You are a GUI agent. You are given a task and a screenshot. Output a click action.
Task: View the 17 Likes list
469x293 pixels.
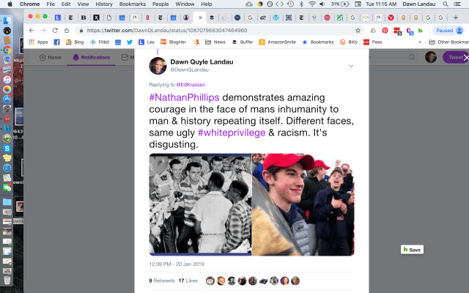click(x=188, y=281)
